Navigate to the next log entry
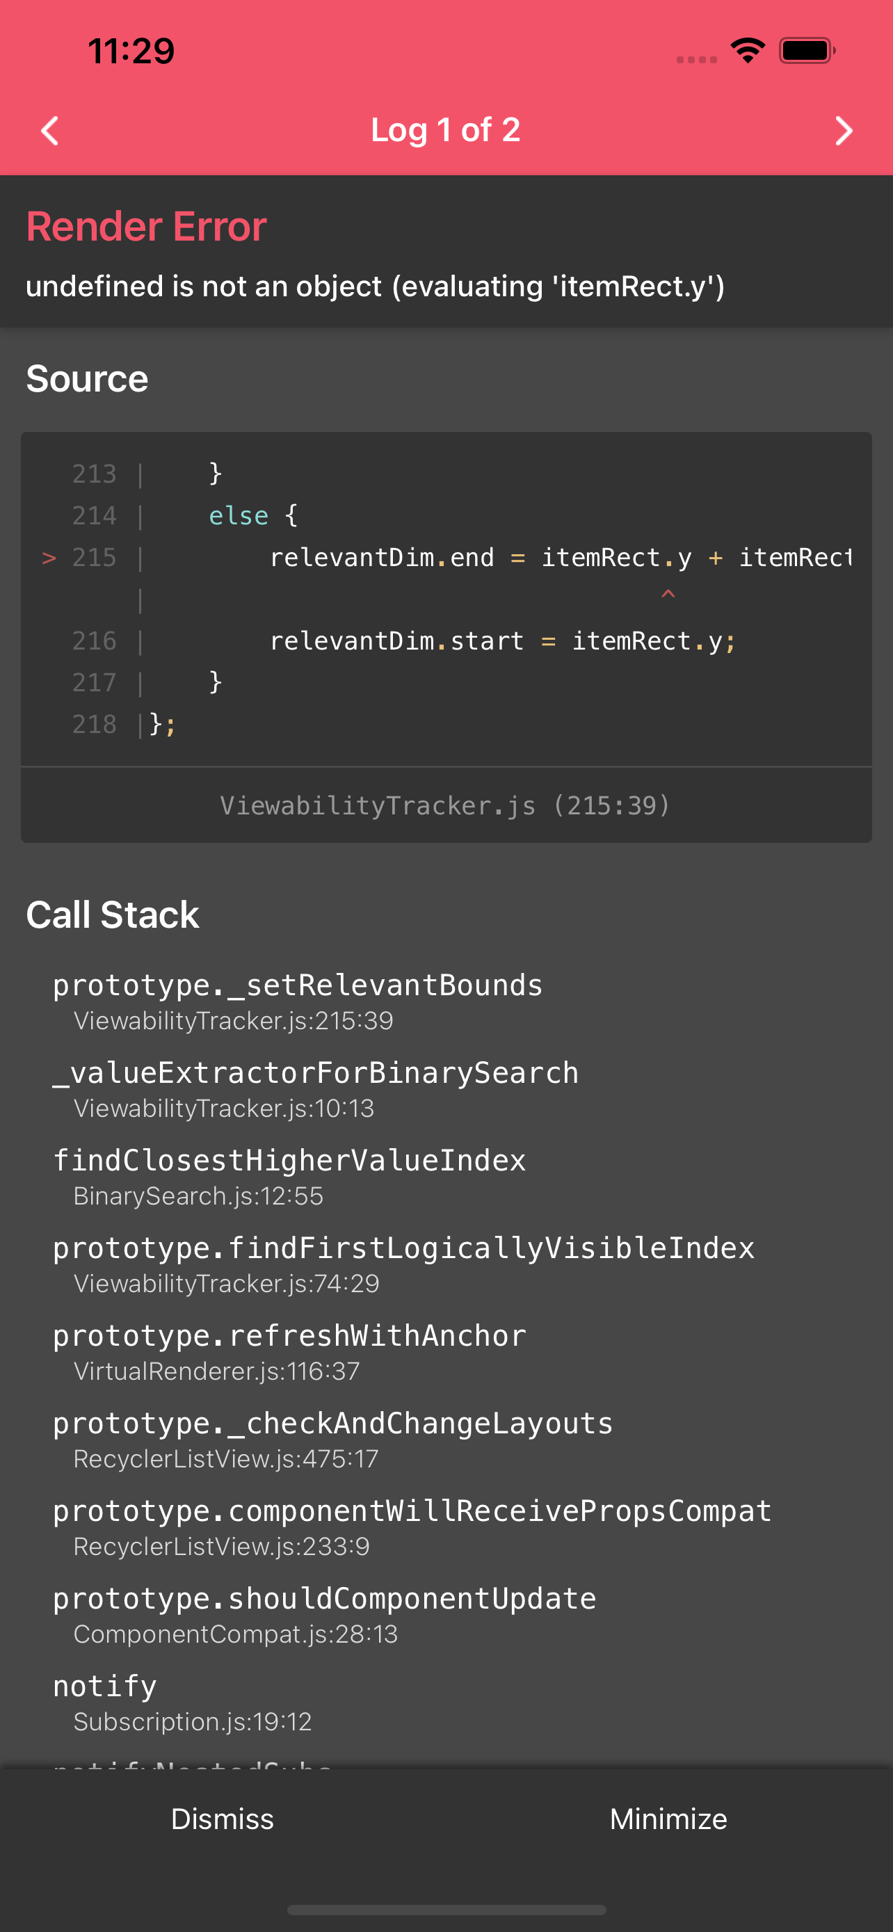The width and height of the screenshot is (893, 1932). click(x=843, y=131)
